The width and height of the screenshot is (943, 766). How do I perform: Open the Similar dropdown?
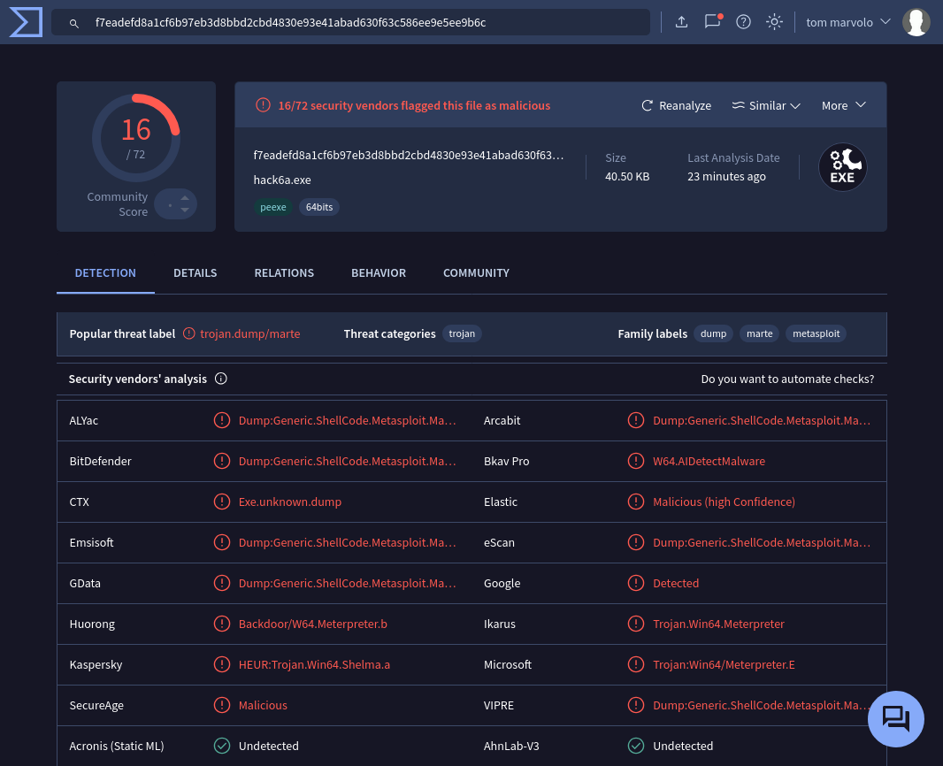click(x=765, y=105)
